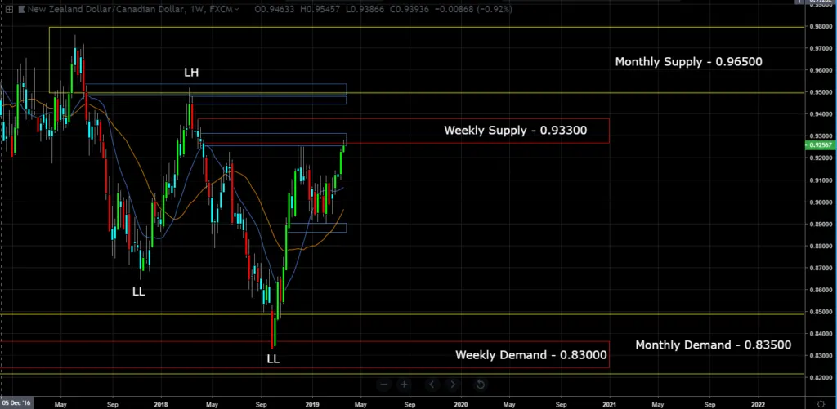
Task: Click the 0.90000 price axis label
Action: click(822, 202)
